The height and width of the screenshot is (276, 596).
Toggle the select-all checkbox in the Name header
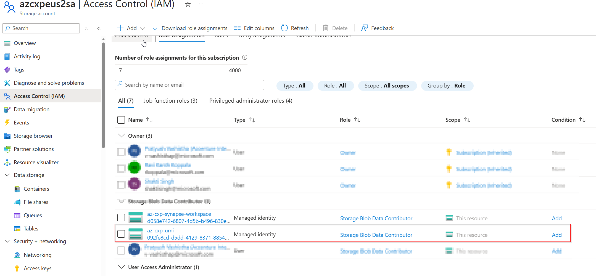(121, 120)
